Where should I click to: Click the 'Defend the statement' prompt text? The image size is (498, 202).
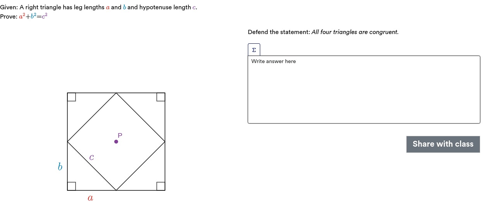pyautogui.click(x=279, y=32)
